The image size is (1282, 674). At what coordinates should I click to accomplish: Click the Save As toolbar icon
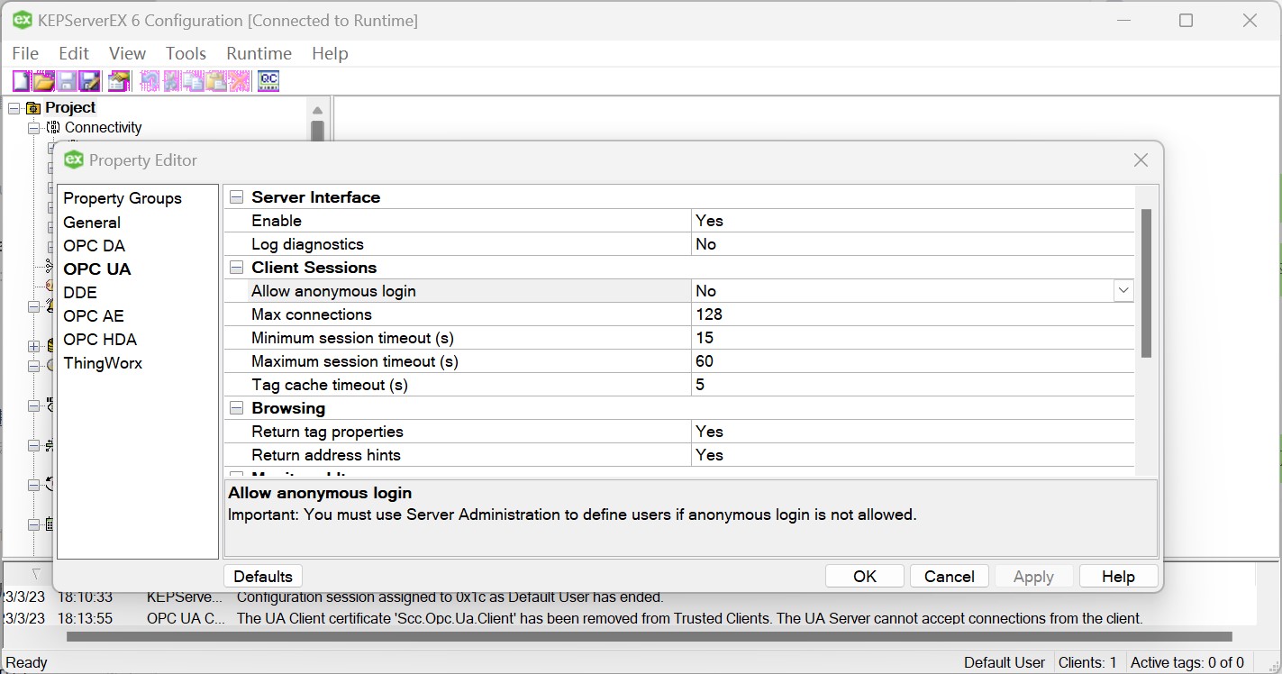tap(90, 80)
